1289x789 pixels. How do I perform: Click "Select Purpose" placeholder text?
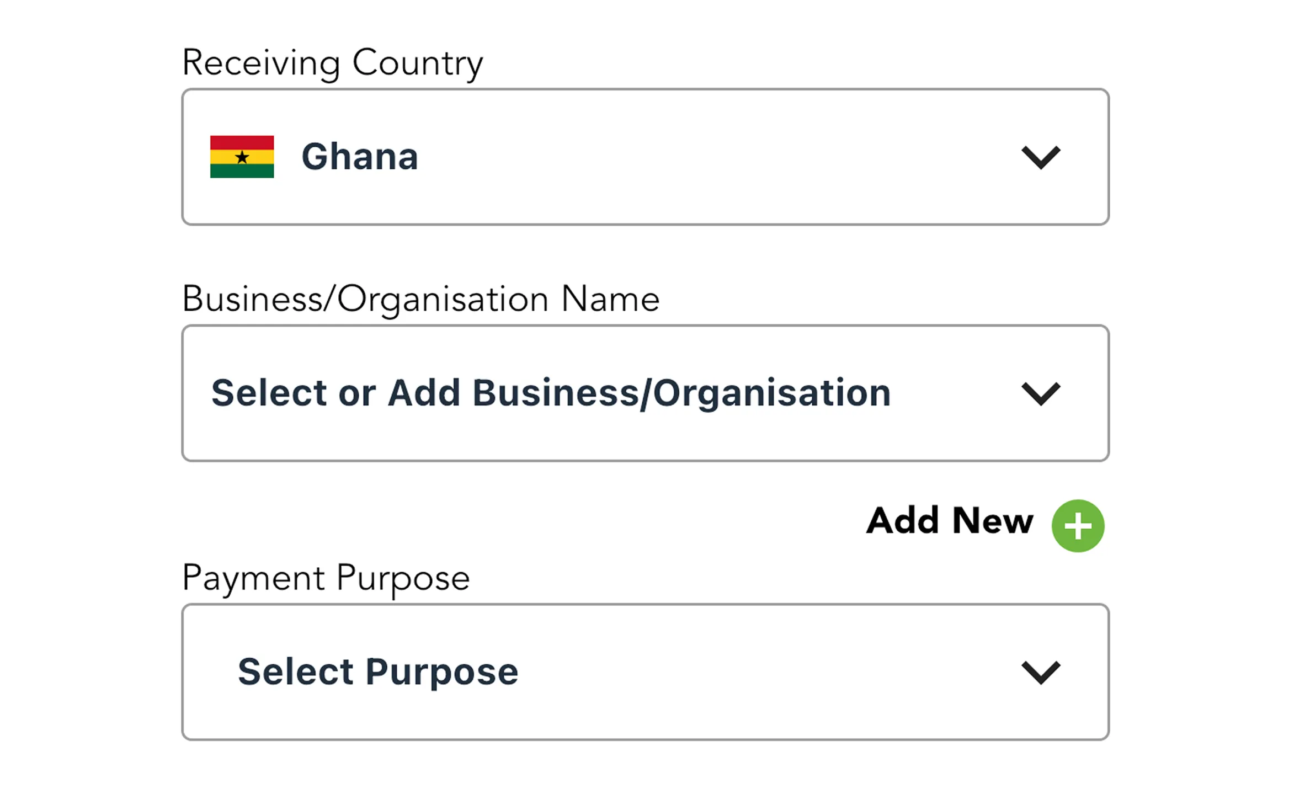(x=378, y=672)
